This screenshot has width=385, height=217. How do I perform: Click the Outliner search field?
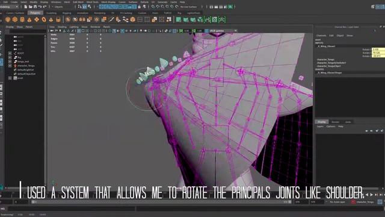(x=28, y=31)
